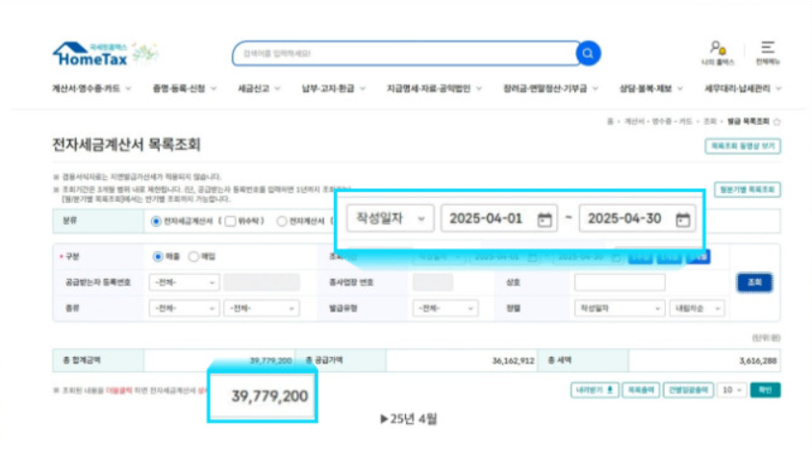This screenshot has height=450, width=812.
Task: Open the 정렬 작성일자 sort dropdown
Action: [620, 308]
